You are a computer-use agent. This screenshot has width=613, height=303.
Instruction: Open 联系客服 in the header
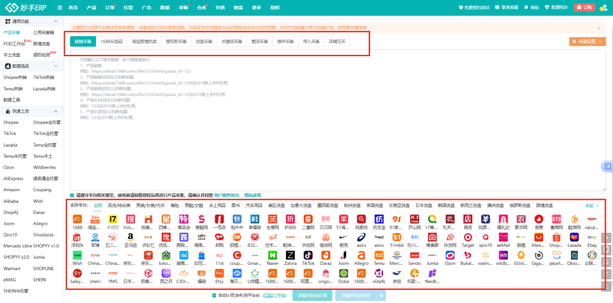tap(507, 7)
